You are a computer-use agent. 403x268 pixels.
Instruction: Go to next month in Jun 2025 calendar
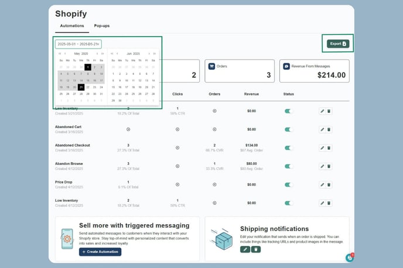[149, 54]
